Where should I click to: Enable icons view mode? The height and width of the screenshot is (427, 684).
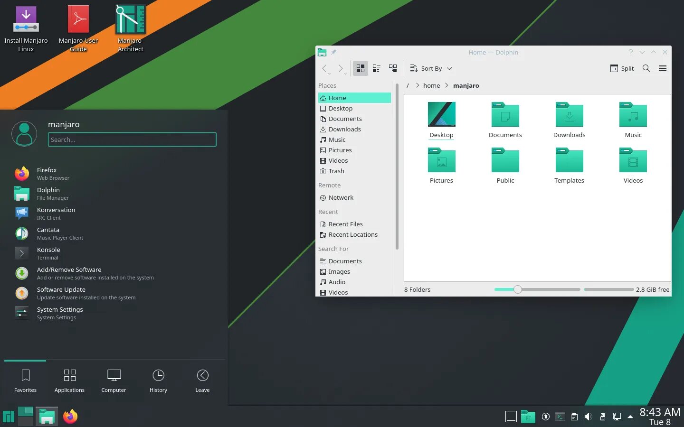tap(360, 68)
